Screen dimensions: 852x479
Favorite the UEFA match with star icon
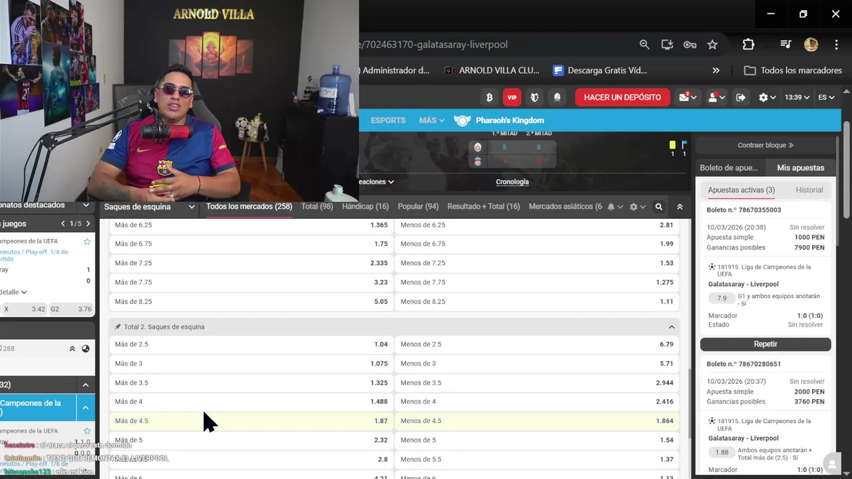click(x=87, y=241)
